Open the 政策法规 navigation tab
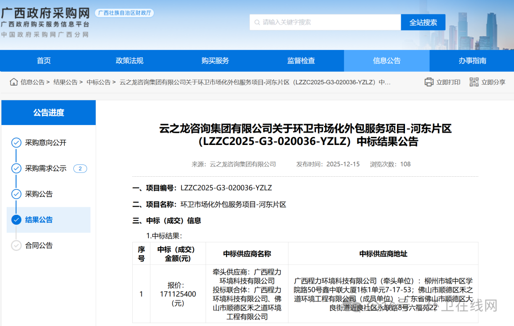The image size is (514, 326). click(x=129, y=60)
